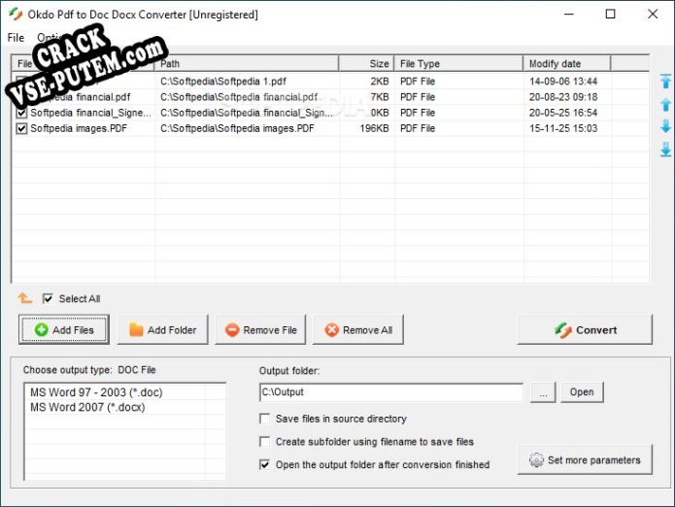Screen dimensions: 675x507
Task: Sort list by Modify date column header
Action: tap(567, 64)
